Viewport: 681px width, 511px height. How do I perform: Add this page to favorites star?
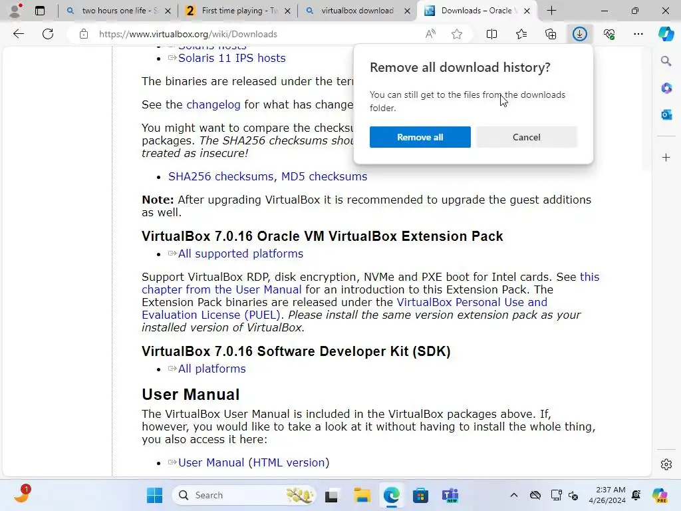point(456,34)
